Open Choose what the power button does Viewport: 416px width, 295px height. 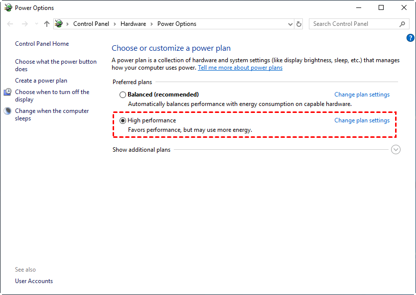pos(56,65)
